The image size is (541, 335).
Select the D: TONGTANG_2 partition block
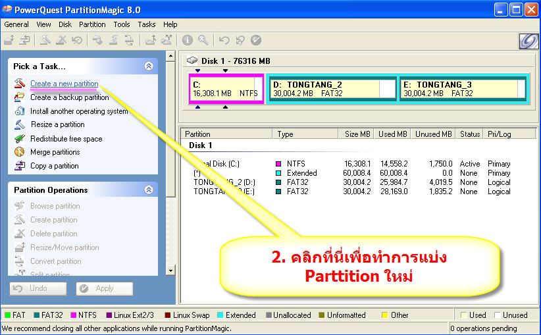[333, 89]
